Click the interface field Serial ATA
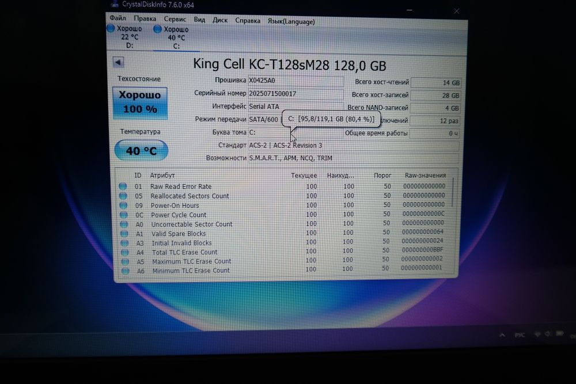 click(295, 107)
